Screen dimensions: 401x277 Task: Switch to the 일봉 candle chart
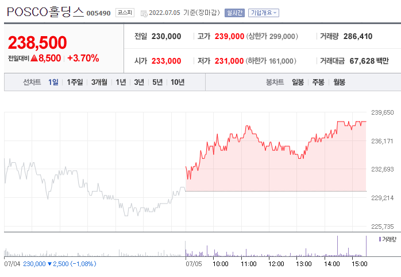click(298, 82)
